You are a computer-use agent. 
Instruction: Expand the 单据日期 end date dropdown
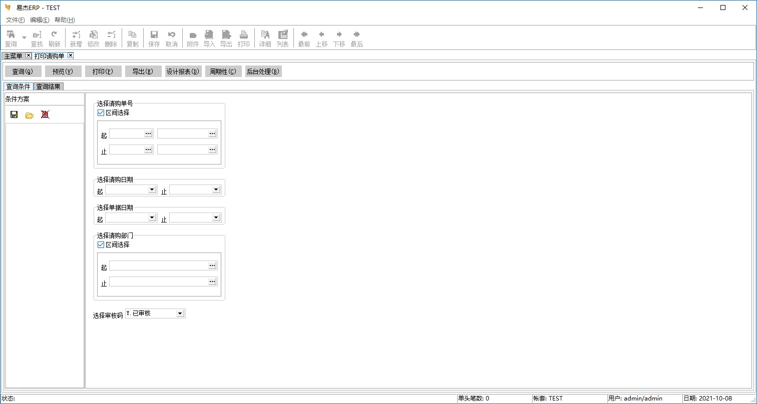click(x=216, y=217)
